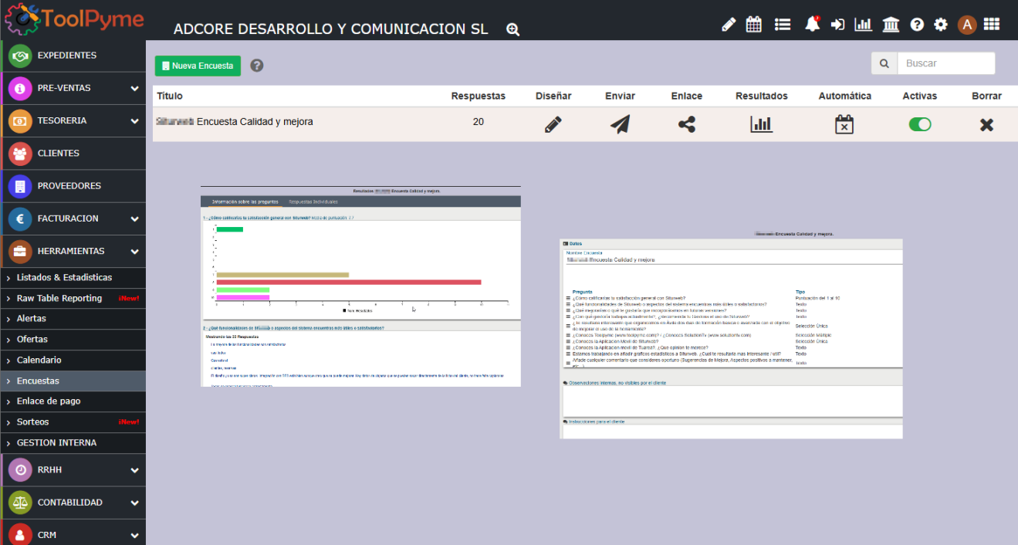Open notifications bell in top bar
This screenshot has width=1018, height=545.
pos(812,25)
